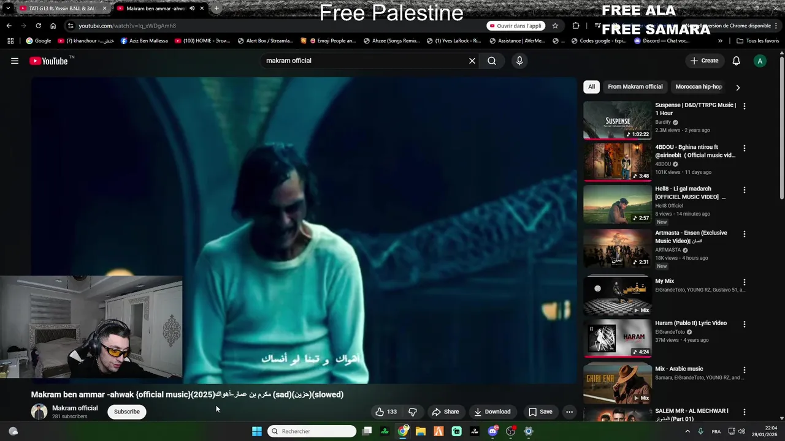Image resolution: width=785 pixels, height=441 pixels.
Task: Play the 4BDOU Bghina ntirou thumbnail
Action: [x=618, y=162]
